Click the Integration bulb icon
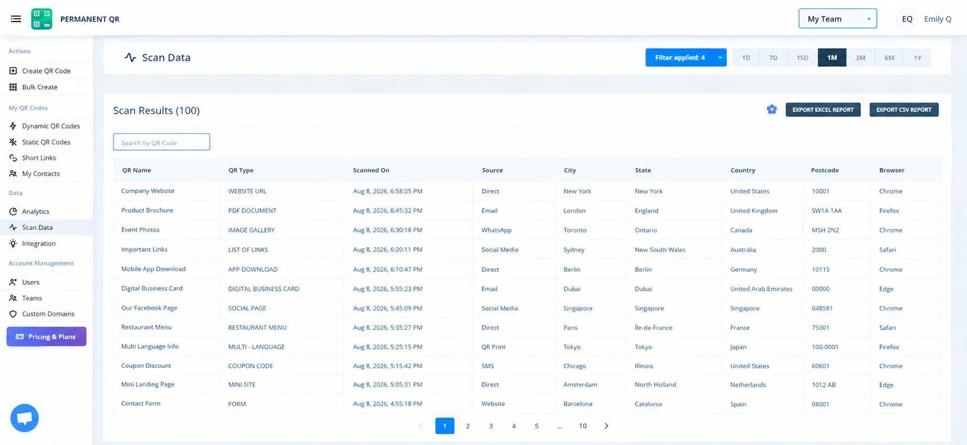The height and width of the screenshot is (445, 967). tap(13, 243)
